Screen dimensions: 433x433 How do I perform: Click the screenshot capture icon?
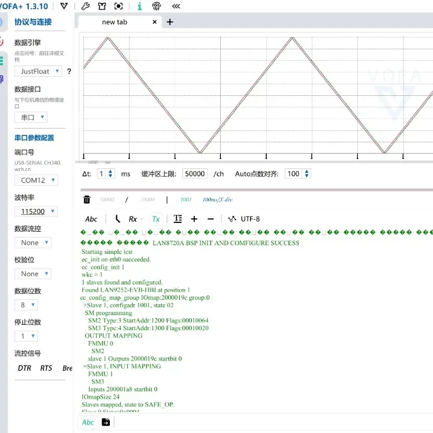coord(119,6)
